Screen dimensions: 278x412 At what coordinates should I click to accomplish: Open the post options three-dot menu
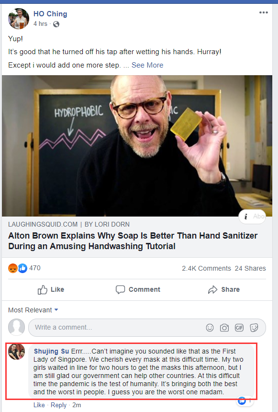click(263, 12)
